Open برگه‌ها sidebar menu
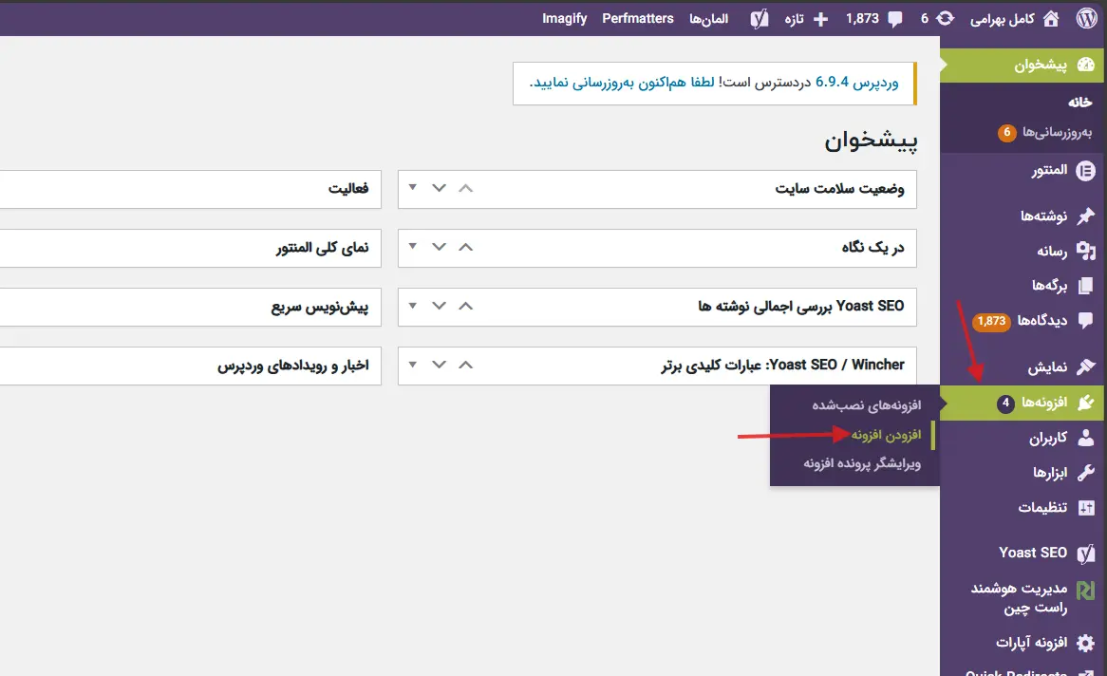The width and height of the screenshot is (1107, 676). click(x=1023, y=286)
